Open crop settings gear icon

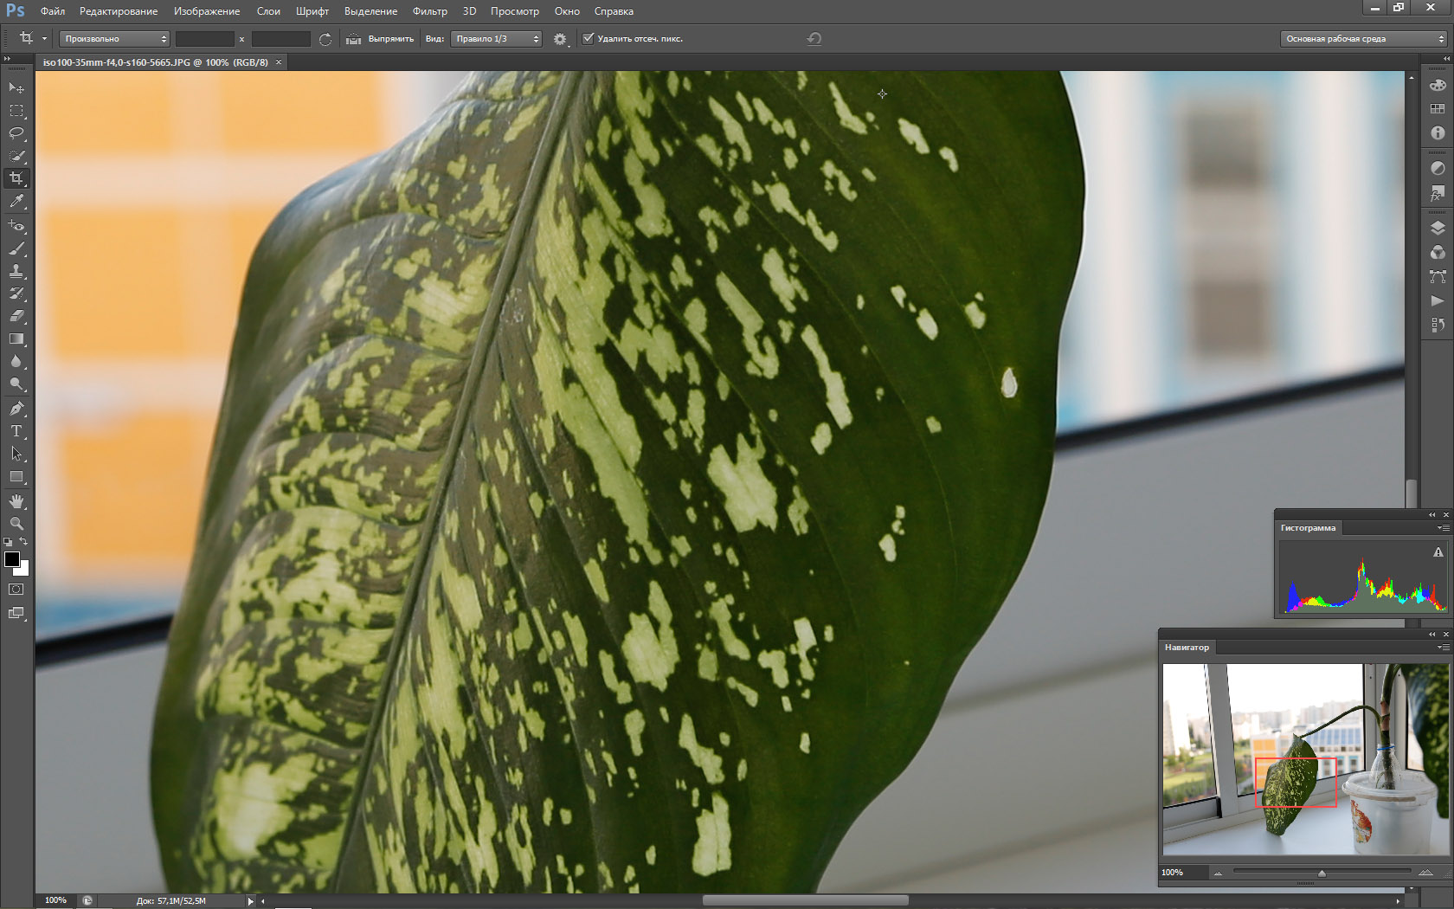click(x=560, y=39)
